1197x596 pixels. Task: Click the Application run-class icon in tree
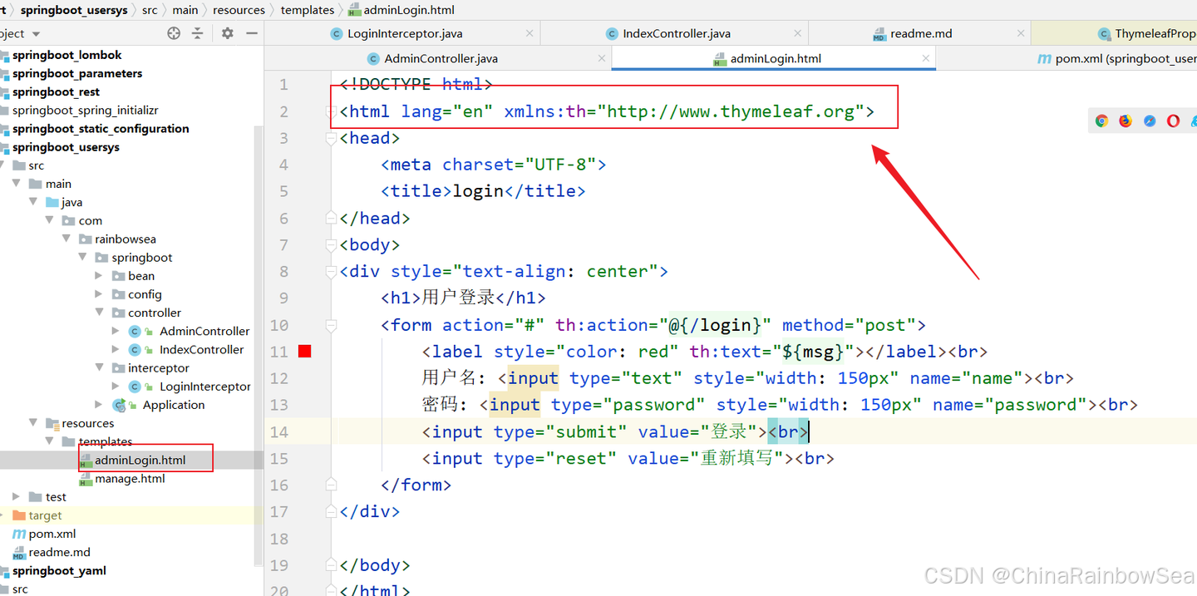point(119,405)
